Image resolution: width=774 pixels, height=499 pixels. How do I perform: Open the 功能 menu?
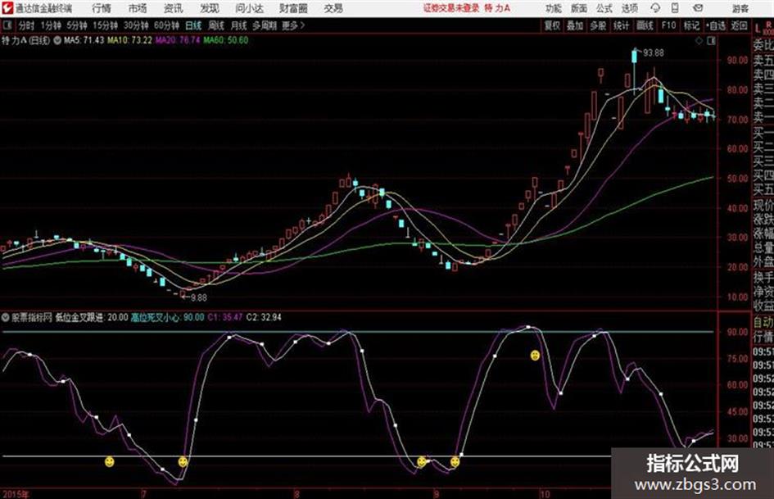pyautogui.click(x=554, y=8)
